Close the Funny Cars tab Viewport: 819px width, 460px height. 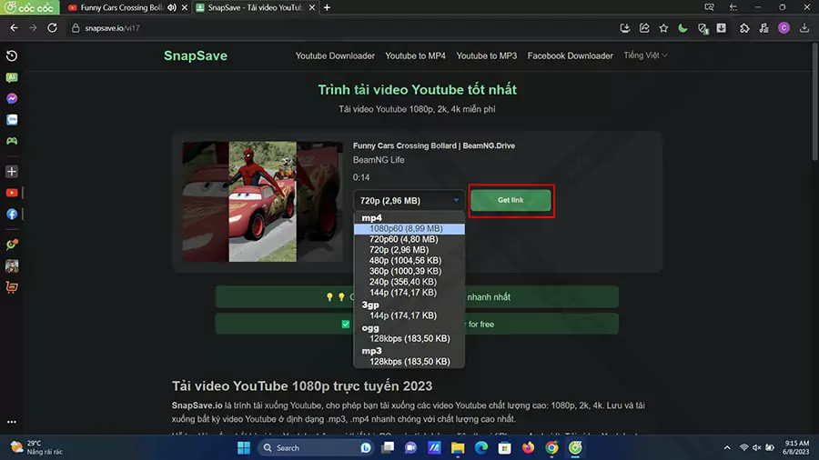tap(185, 8)
